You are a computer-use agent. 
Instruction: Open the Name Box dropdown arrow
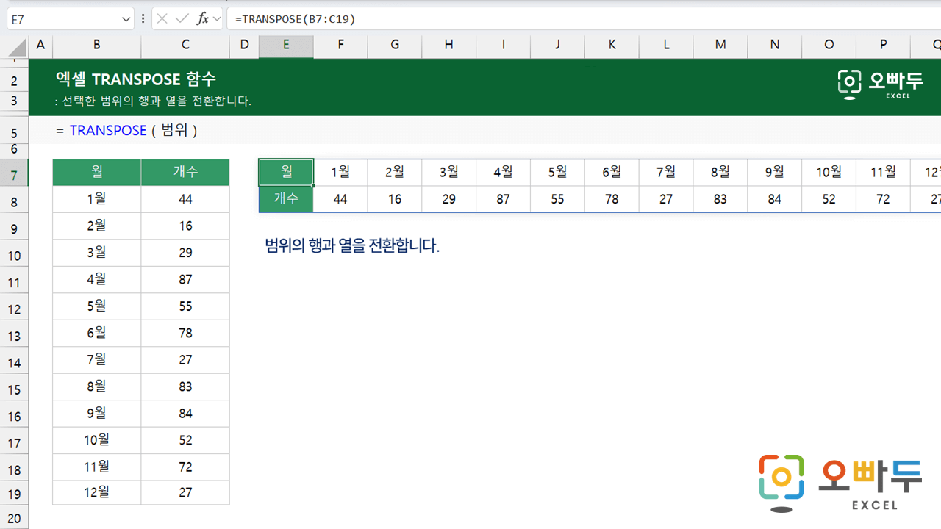click(x=125, y=19)
